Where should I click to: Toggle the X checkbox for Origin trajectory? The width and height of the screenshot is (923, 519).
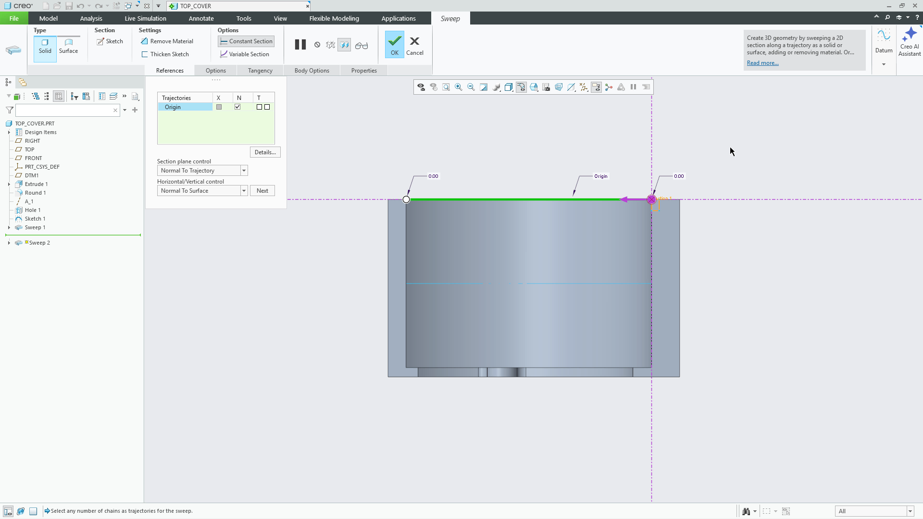click(219, 107)
